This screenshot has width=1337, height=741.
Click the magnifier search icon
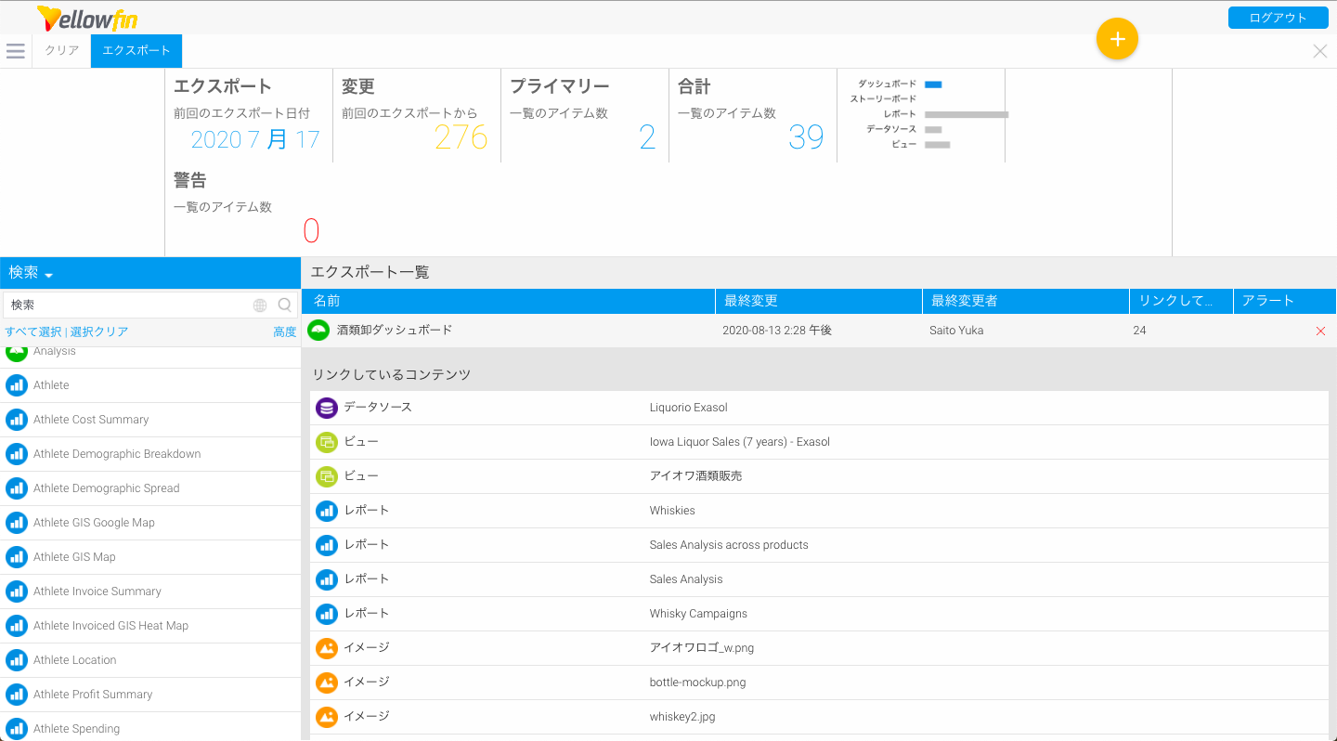point(285,305)
